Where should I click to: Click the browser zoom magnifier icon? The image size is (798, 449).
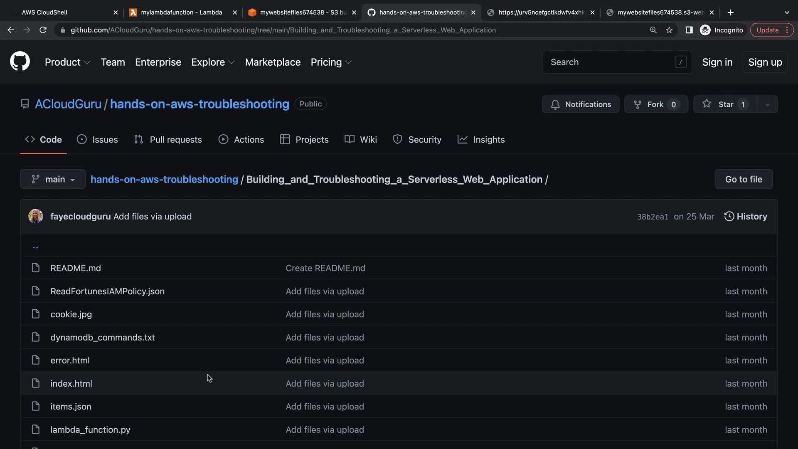653,30
